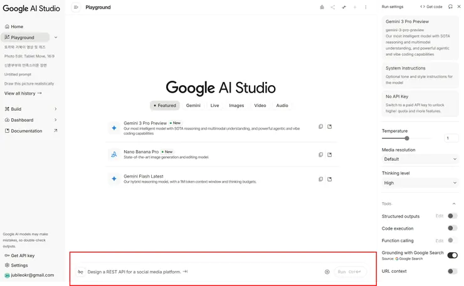Click the Gemini Flash Latest sparkle icon

114,178
